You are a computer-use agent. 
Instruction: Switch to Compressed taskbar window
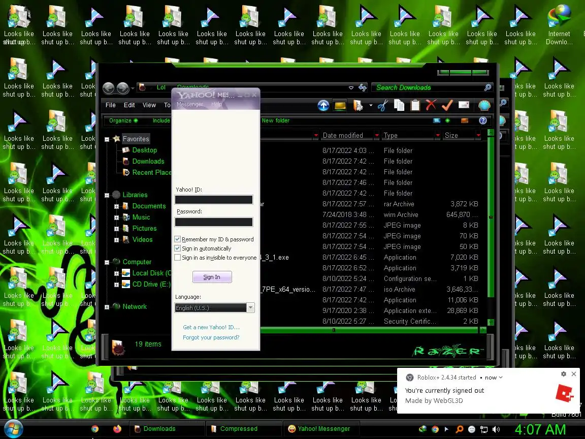243,429
